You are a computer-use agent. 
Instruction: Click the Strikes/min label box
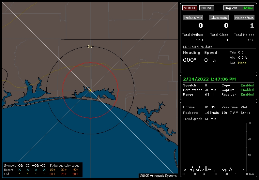point(193,18)
